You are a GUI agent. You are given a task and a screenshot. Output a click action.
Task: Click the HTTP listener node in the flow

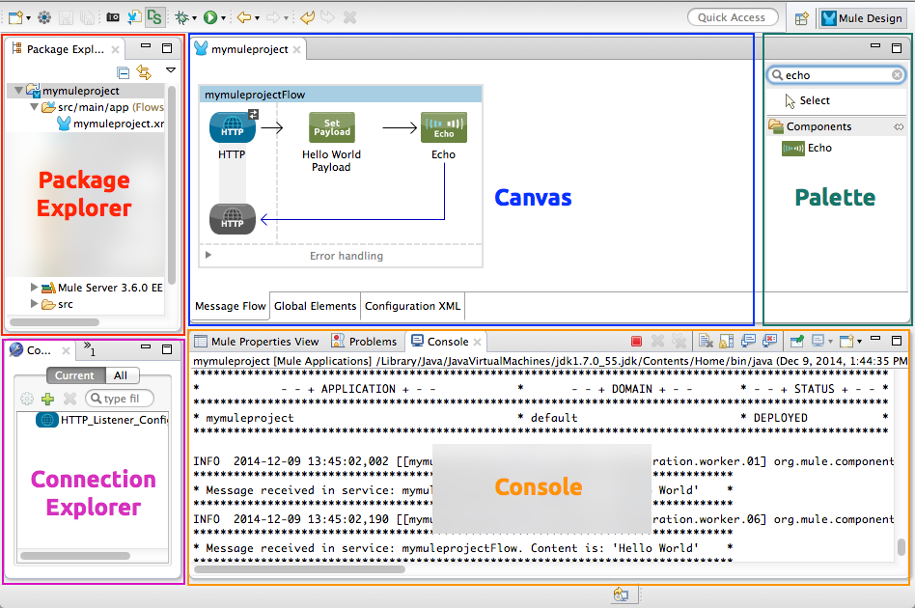232,127
